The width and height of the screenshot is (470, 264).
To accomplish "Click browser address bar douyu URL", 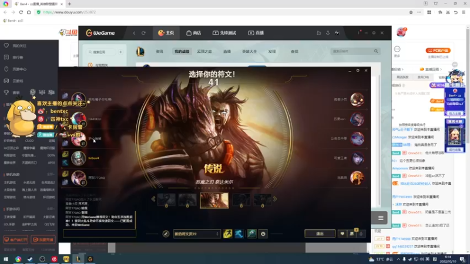I will pos(69,12).
